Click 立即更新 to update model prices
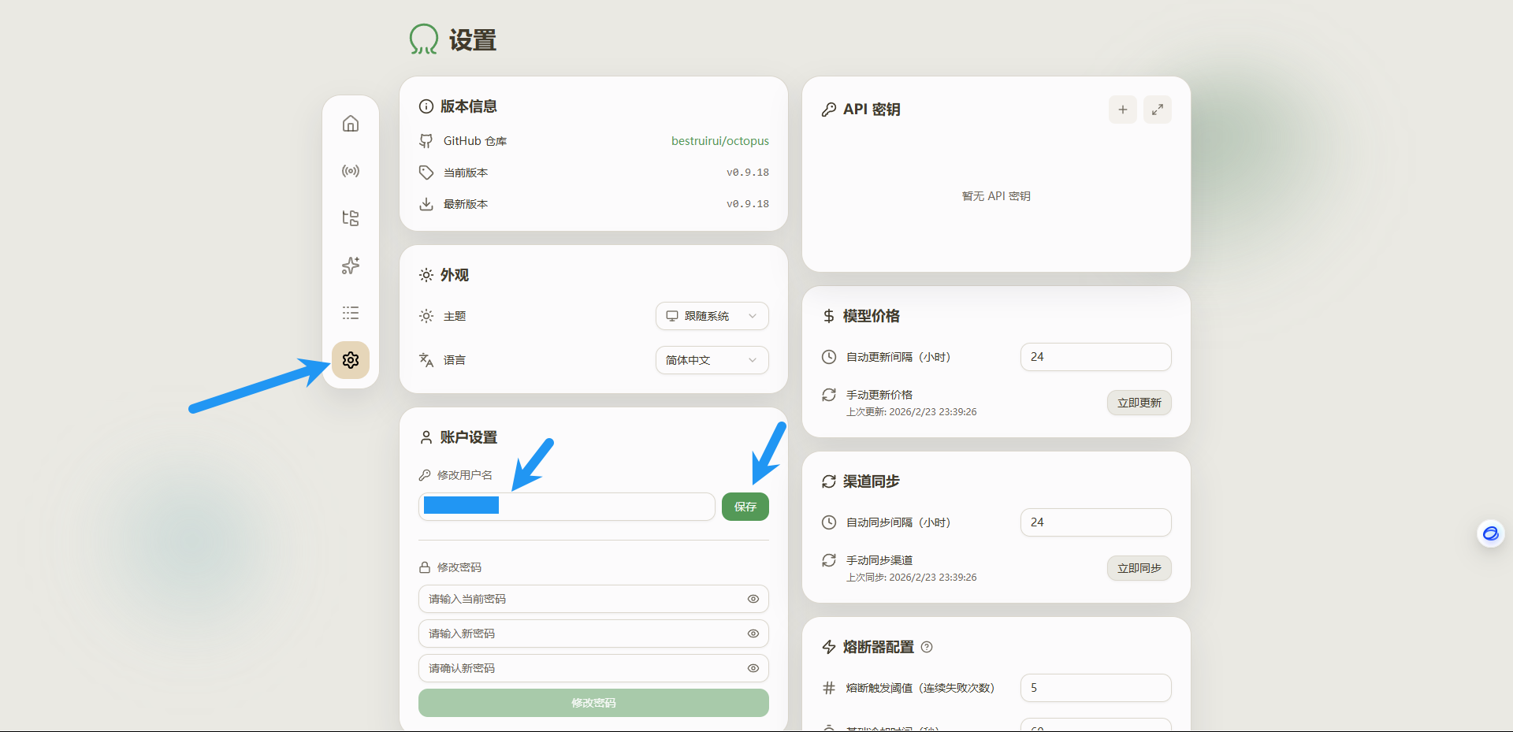The height and width of the screenshot is (732, 1513). pos(1139,403)
